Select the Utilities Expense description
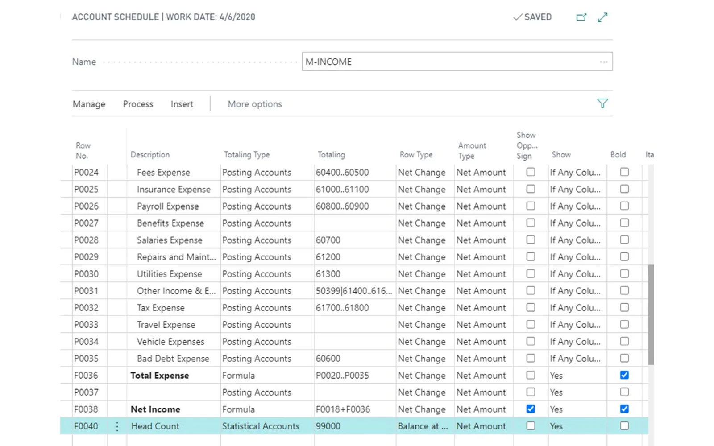This screenshot has width=714, height=446. 174,274
